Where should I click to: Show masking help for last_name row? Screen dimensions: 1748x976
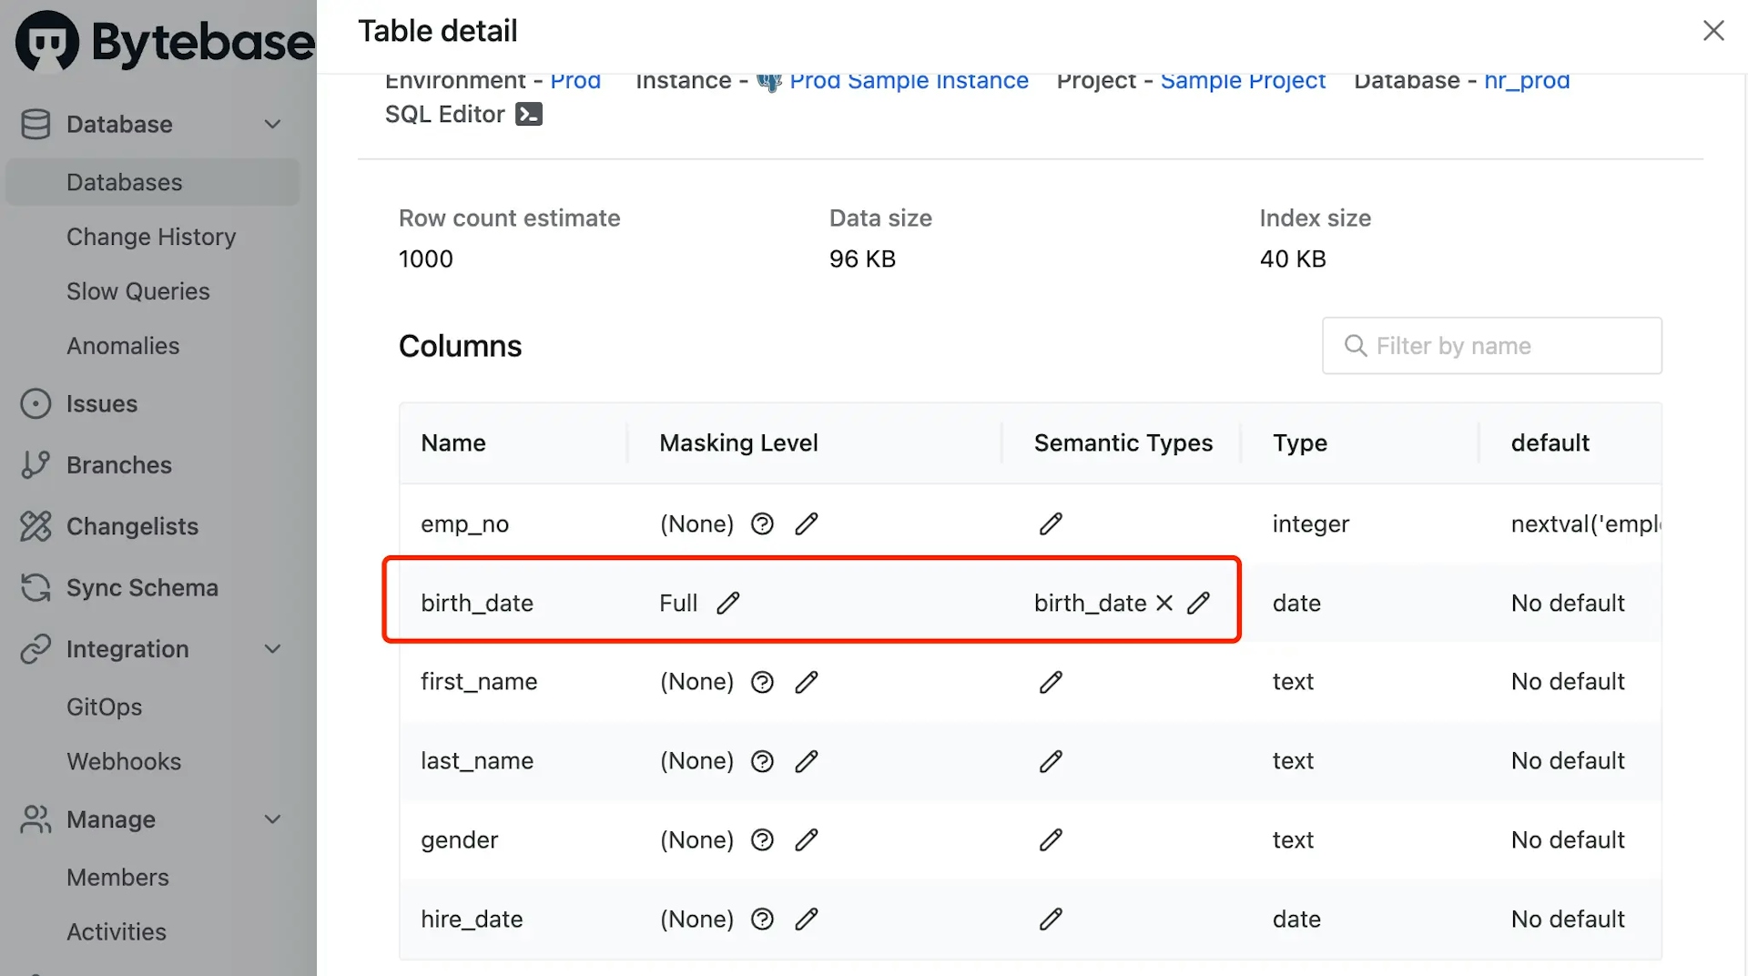pos(762,761)
